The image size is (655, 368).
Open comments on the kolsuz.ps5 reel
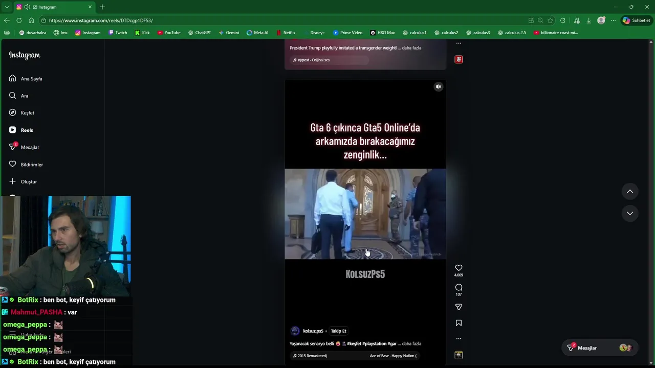pyautogui.click(x=458, y=287)
